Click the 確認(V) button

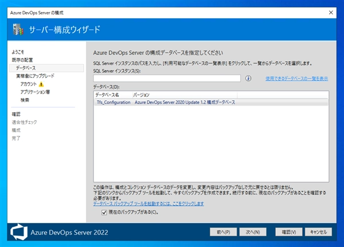[289, 232]
